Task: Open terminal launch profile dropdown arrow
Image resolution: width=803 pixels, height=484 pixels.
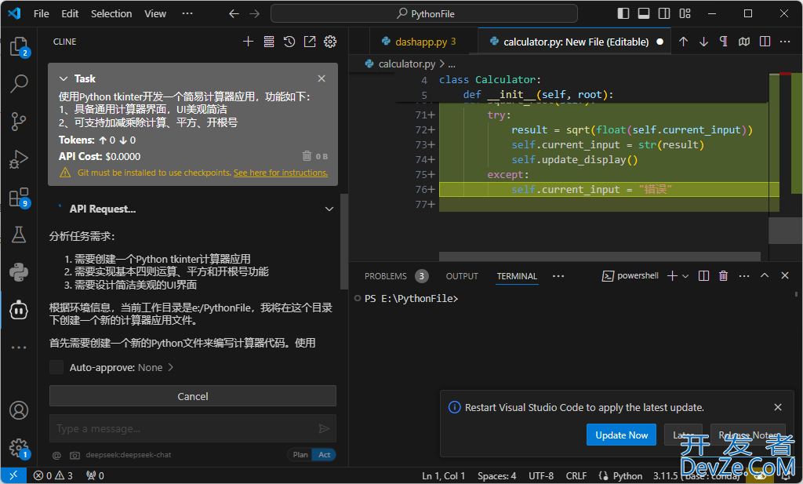Action: pyautogui.click(x=685, y=276)
